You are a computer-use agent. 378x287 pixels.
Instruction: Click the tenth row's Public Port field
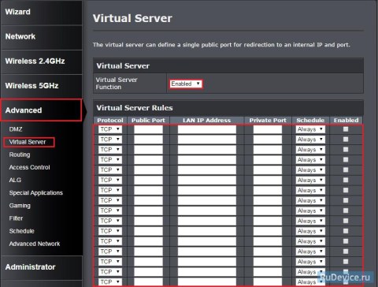tap(148, 221)
